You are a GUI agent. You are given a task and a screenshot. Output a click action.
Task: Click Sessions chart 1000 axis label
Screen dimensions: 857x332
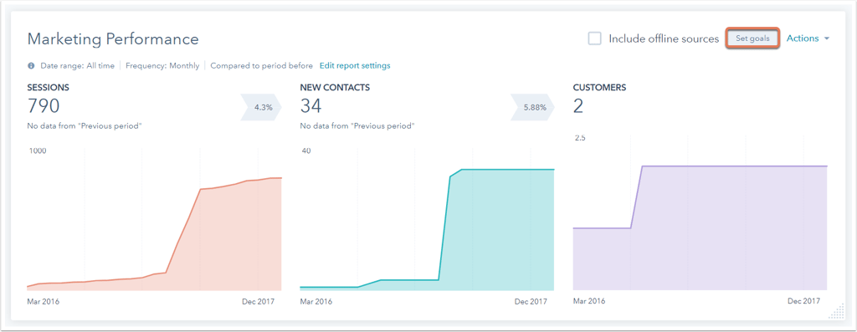[x=37, y=151]
